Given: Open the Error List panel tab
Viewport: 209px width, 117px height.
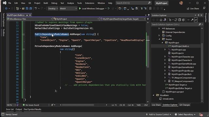Looking at the screenshot, I should point(10,109).
